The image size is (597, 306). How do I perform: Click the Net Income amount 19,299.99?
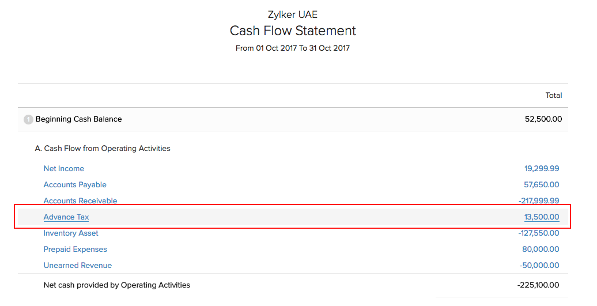[x=542, y=169]
